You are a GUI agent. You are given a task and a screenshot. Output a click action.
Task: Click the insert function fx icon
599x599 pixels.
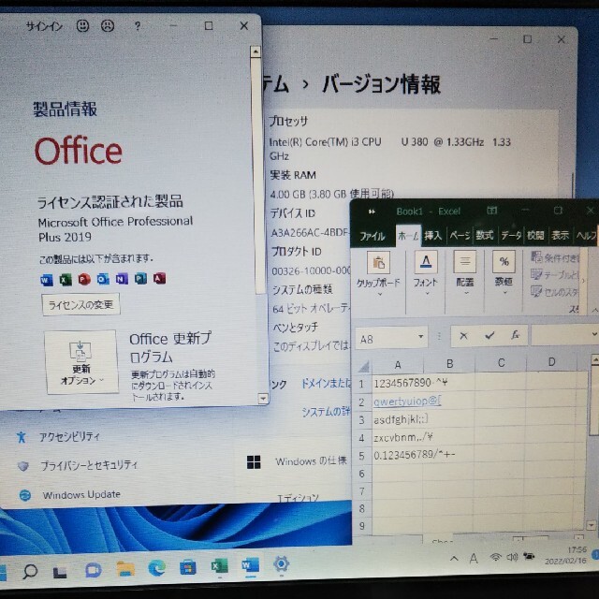pos(516,335)
